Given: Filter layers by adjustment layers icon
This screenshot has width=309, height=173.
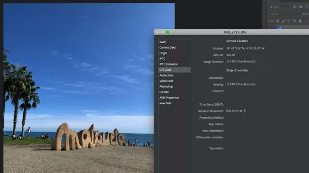Looking at the screenshot, I should 301,7.
